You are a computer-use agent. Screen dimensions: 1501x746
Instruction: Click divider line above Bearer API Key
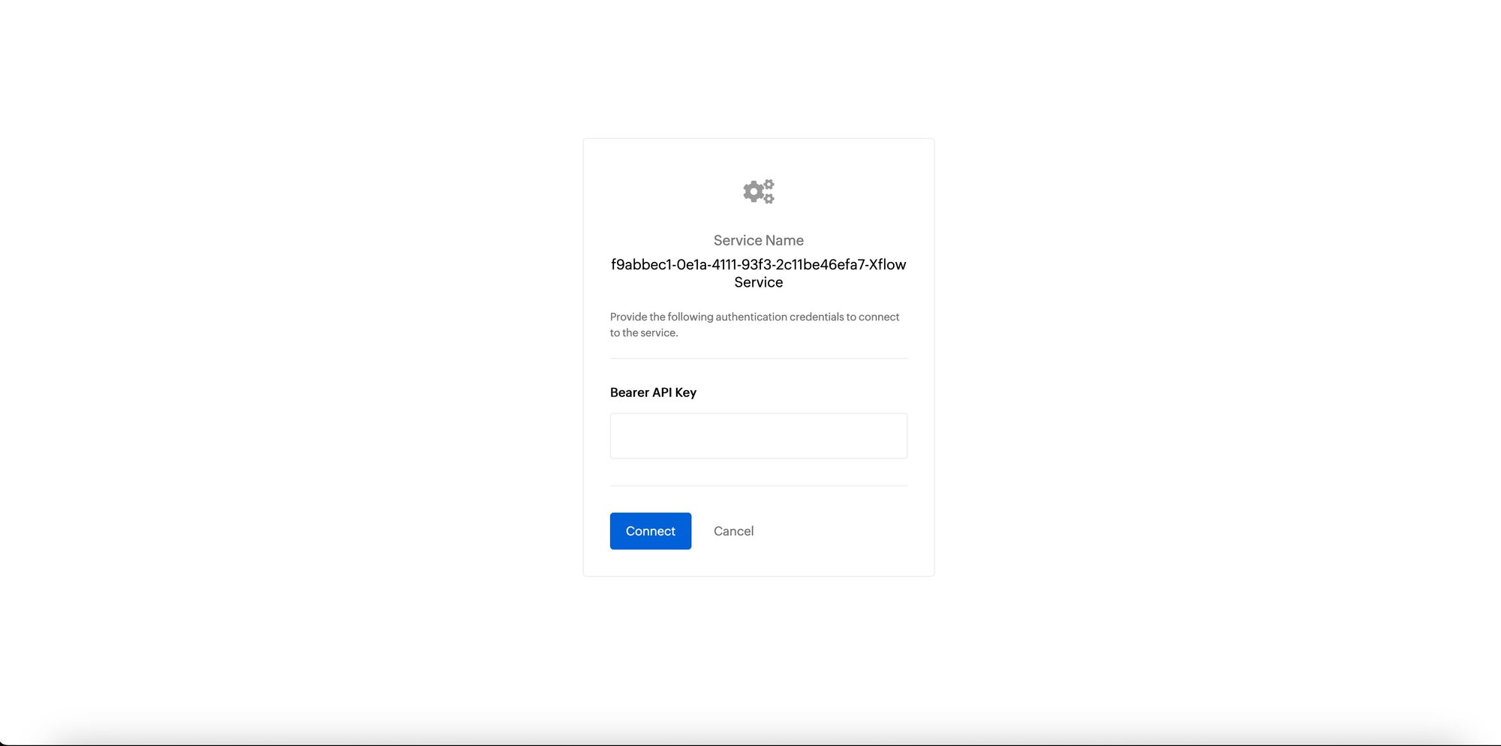pyautogui.click(x=759, y=358)
